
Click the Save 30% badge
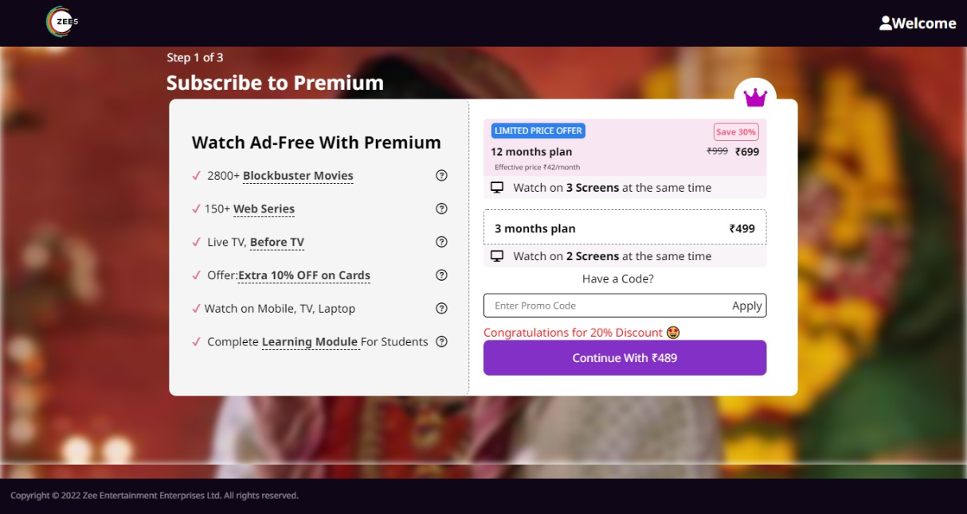736,132
